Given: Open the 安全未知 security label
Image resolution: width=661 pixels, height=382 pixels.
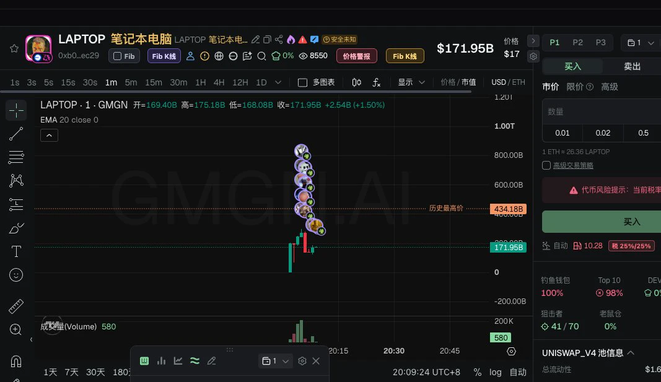Looking at the screenshot, I should (339, 40).
